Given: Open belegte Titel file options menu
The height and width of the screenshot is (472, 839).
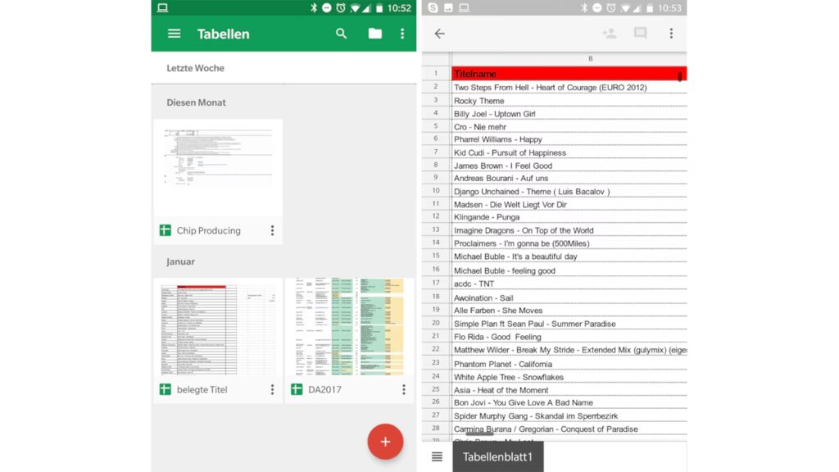Looking at the screenshot, I should (272, 390).
